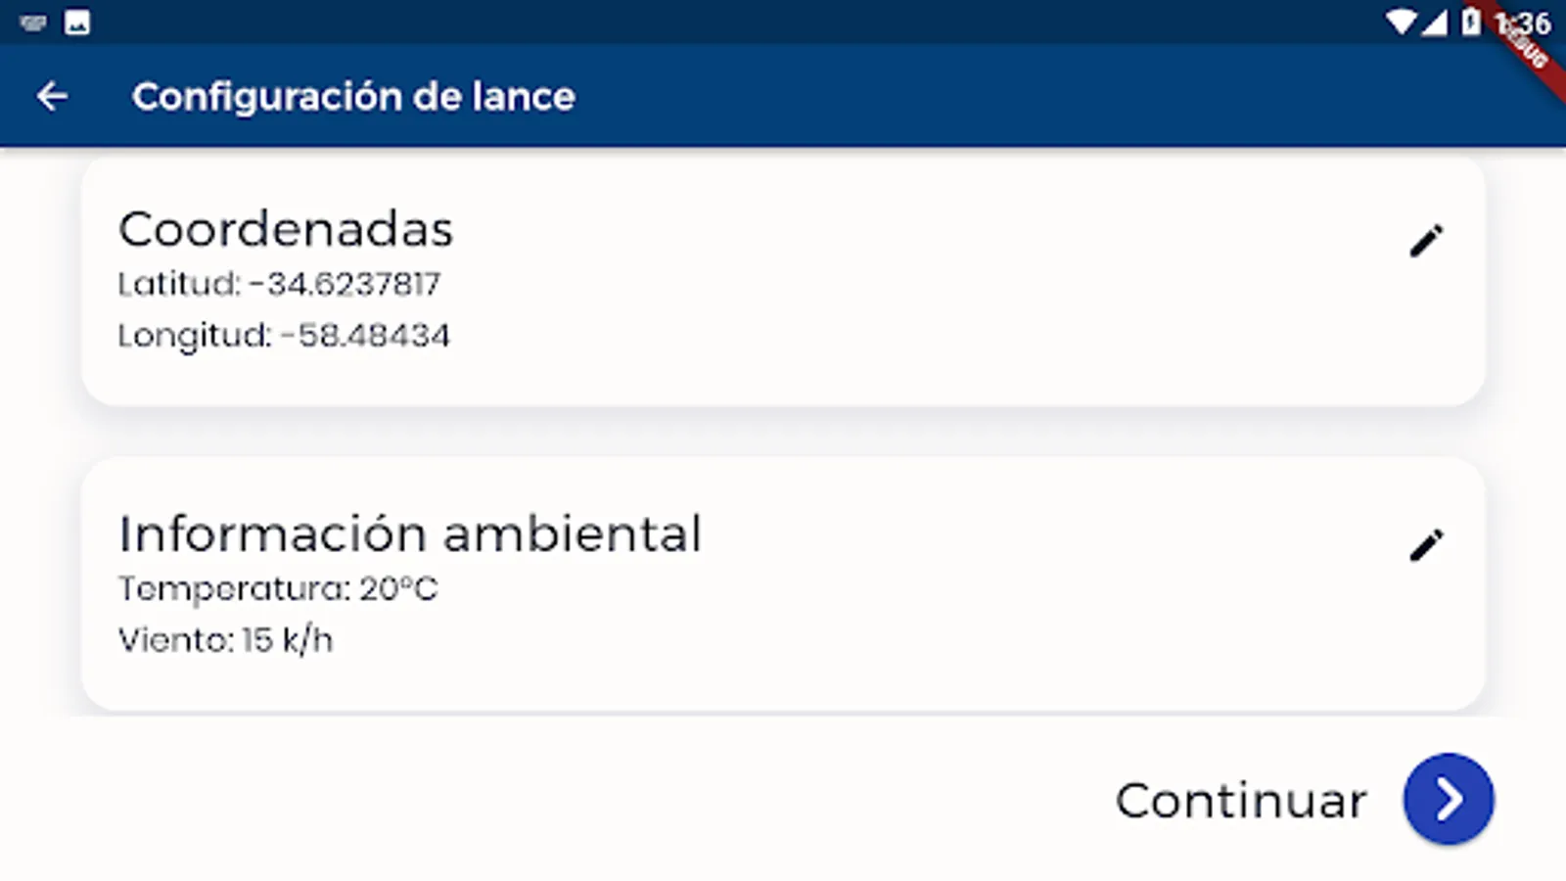Tap the keyboard icon in status bar
The image size is (1566, 881).
[33, 23]
